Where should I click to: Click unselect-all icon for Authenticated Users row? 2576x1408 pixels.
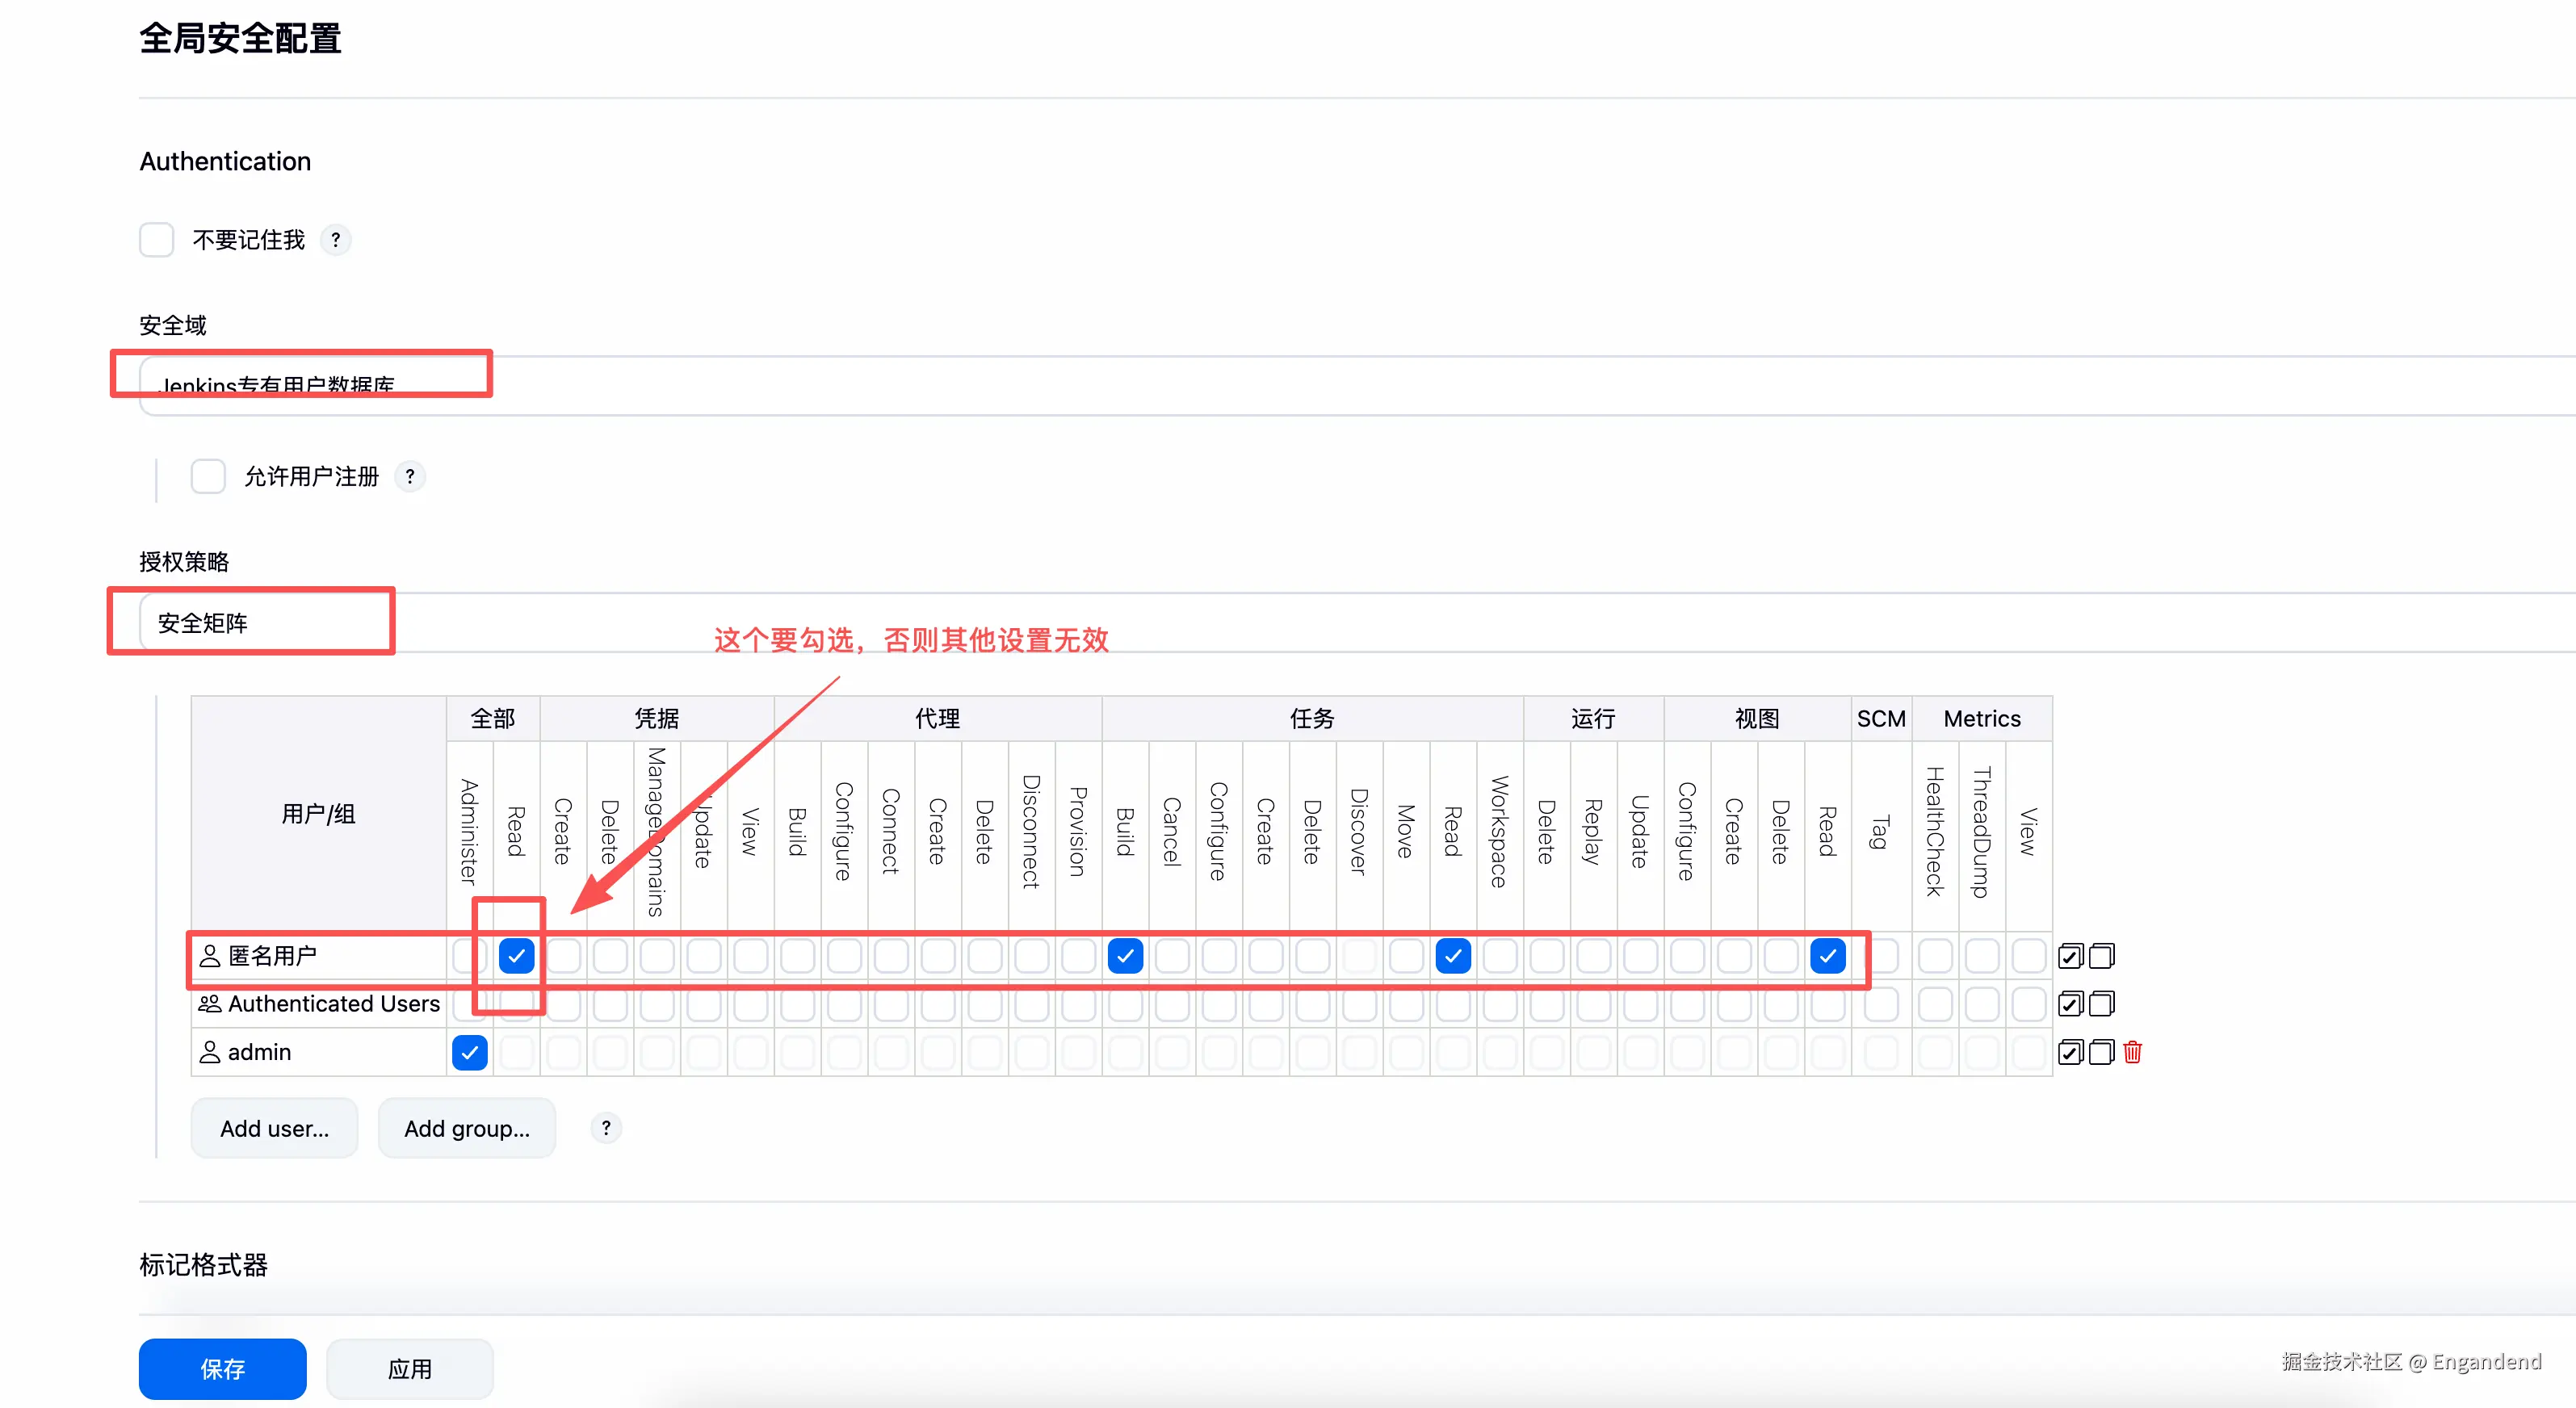click(2101, 1003)
